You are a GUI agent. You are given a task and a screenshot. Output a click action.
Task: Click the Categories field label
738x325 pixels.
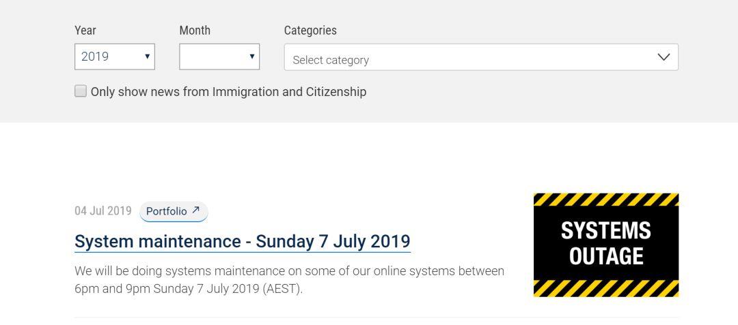(310, 31)
